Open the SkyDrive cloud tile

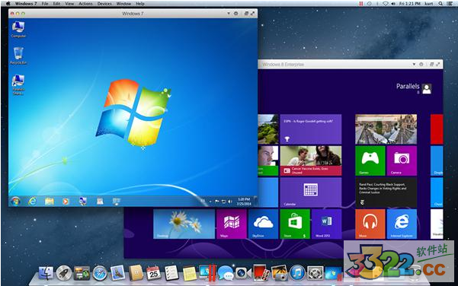pos(263,224)
